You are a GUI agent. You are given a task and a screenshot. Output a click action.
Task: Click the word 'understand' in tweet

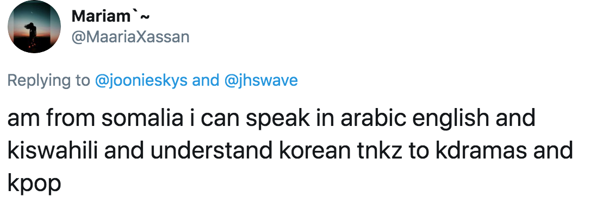211,150
